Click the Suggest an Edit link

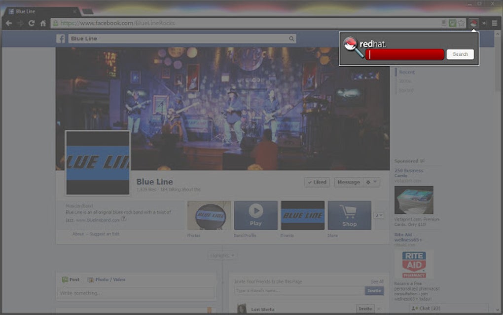pos(104,234)
